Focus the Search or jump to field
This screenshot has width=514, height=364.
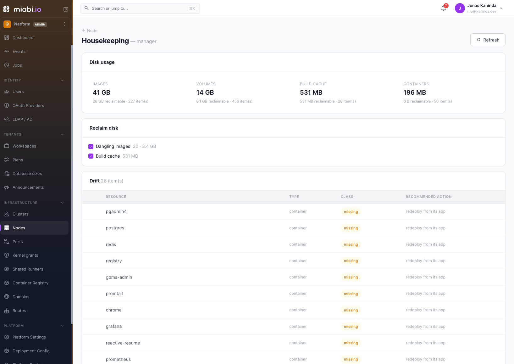point(140,8)
